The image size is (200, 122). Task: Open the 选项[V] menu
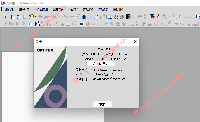[88, 10]
